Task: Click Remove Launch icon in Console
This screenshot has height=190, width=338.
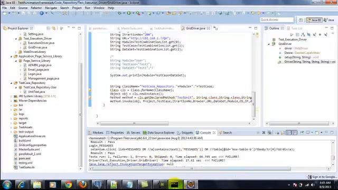Action: (264, 132)
